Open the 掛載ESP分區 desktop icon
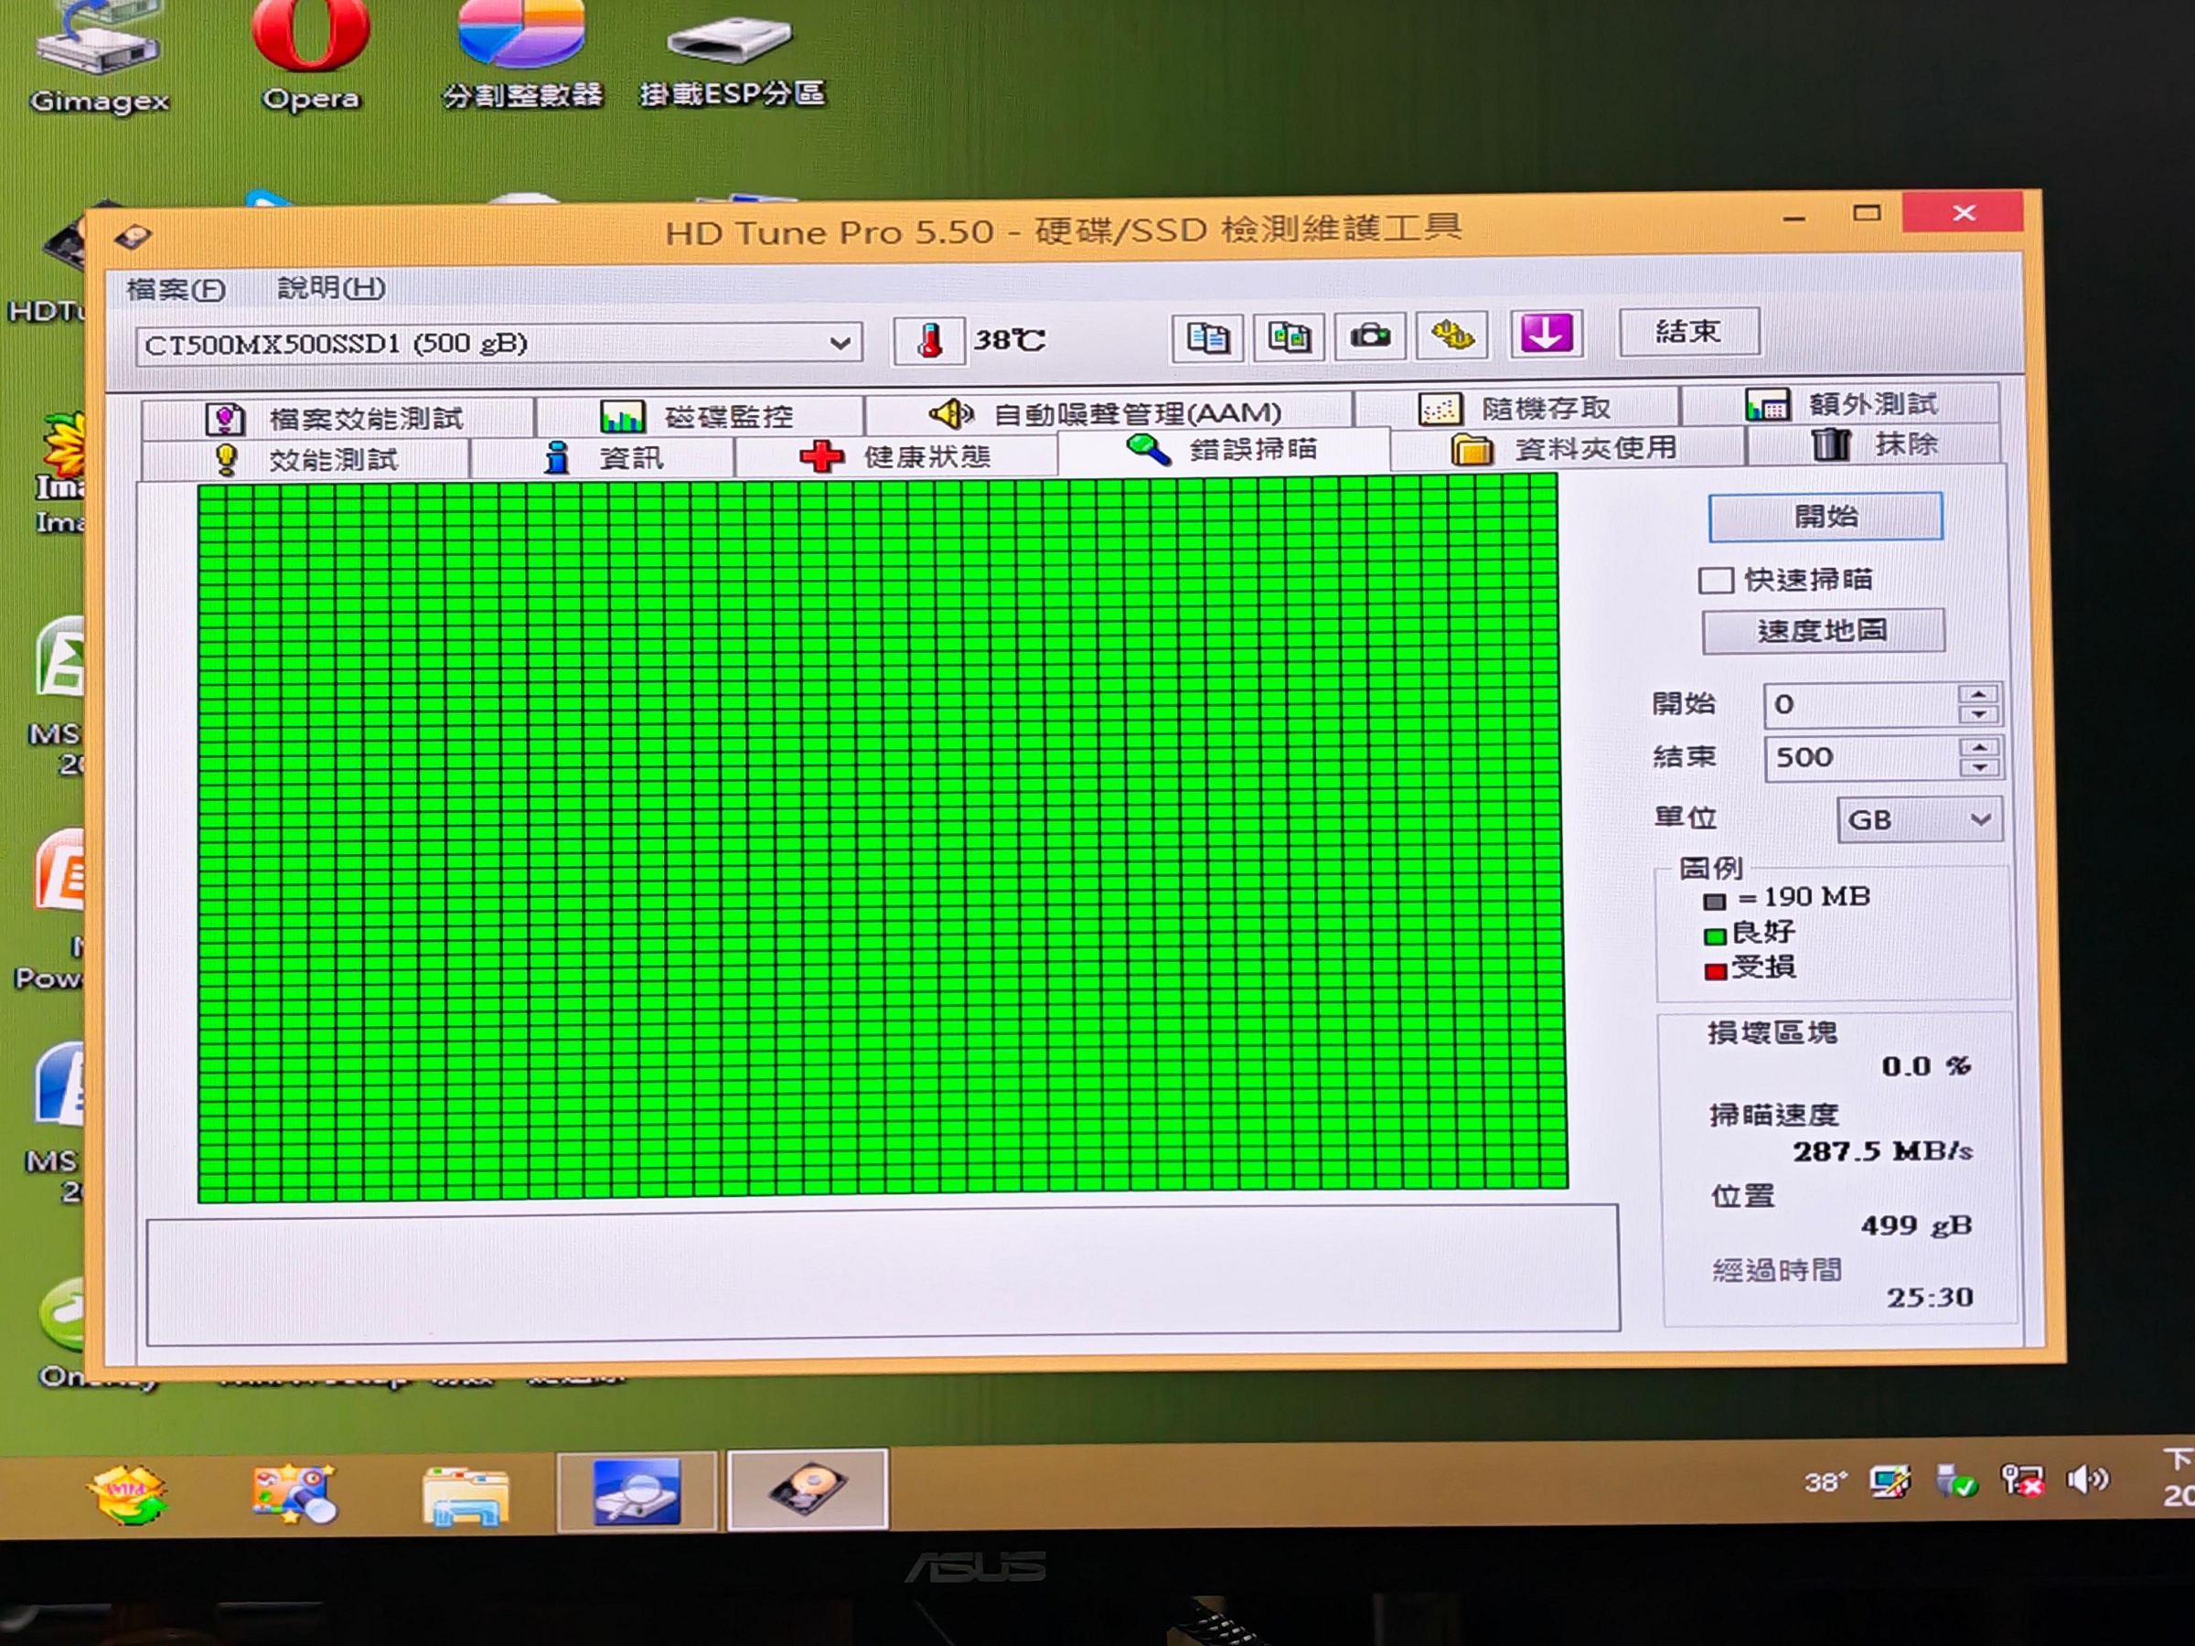The width and height of the screenshot is (2195, 1646). click(732, 59)
